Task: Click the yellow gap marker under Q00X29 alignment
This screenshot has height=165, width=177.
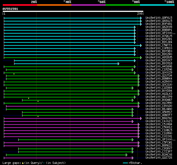Action: pyautogui.click(x=14, y=74)
